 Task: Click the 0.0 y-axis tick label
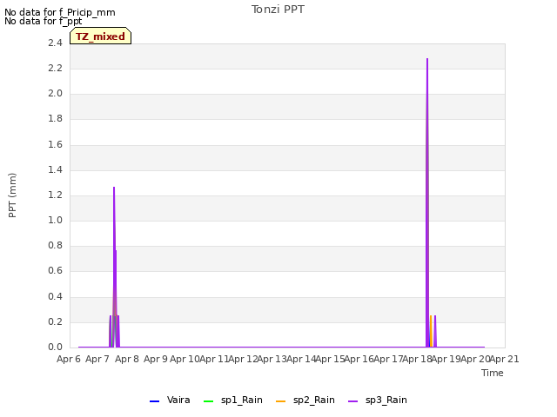point(55,347)
